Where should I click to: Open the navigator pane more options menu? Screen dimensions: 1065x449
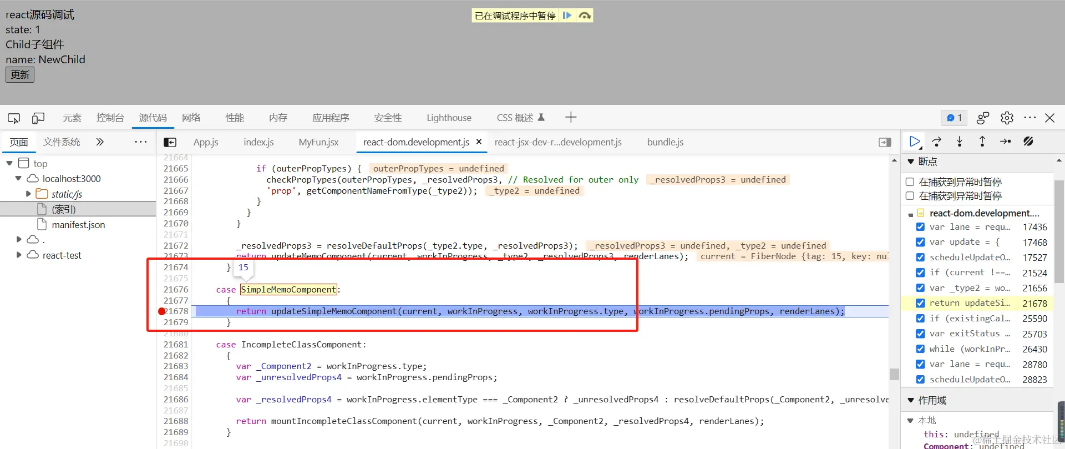pos(141,142)
